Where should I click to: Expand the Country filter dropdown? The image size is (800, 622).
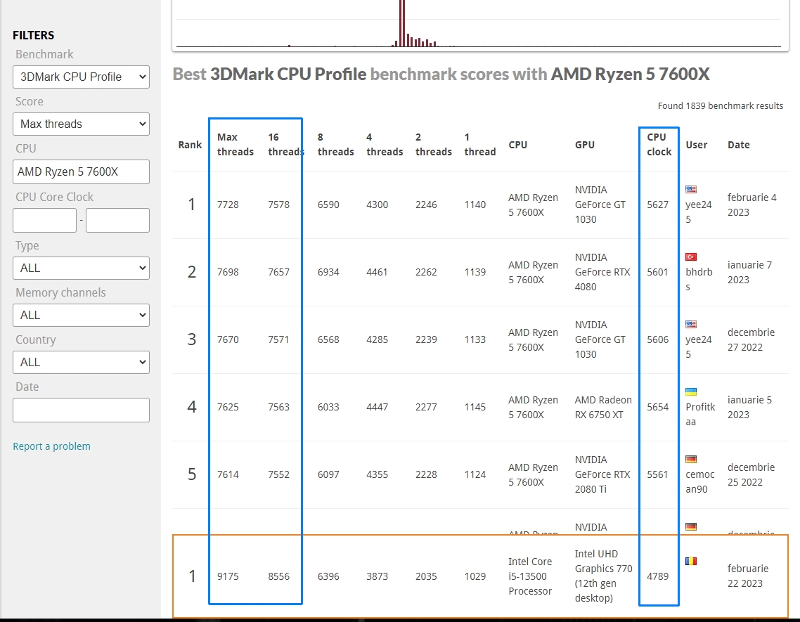(x=81, y=362)
